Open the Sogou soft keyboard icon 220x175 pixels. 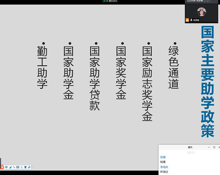(18, 167)
